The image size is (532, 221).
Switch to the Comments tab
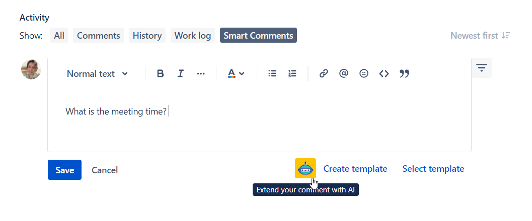[x=99, y=36]
